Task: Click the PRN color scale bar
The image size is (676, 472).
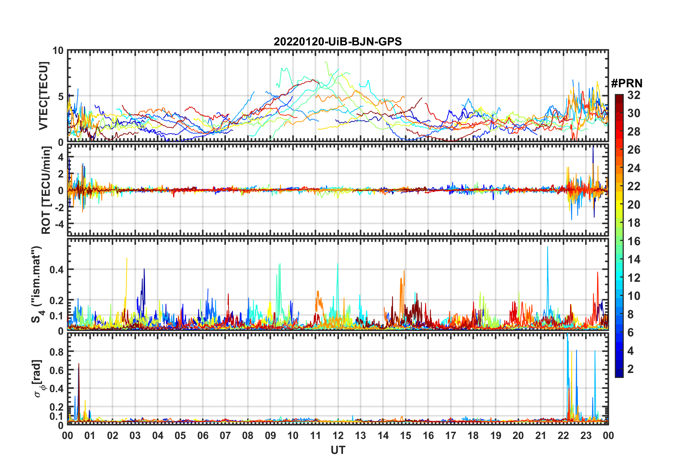Action: click(619, 236)
